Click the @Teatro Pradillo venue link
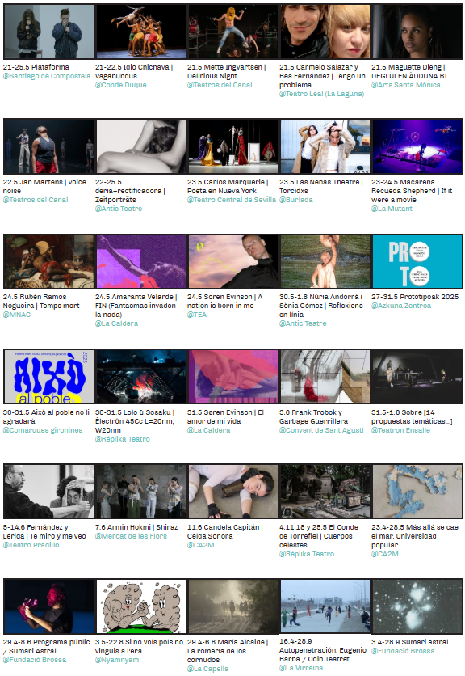 (x=31, y=545)
